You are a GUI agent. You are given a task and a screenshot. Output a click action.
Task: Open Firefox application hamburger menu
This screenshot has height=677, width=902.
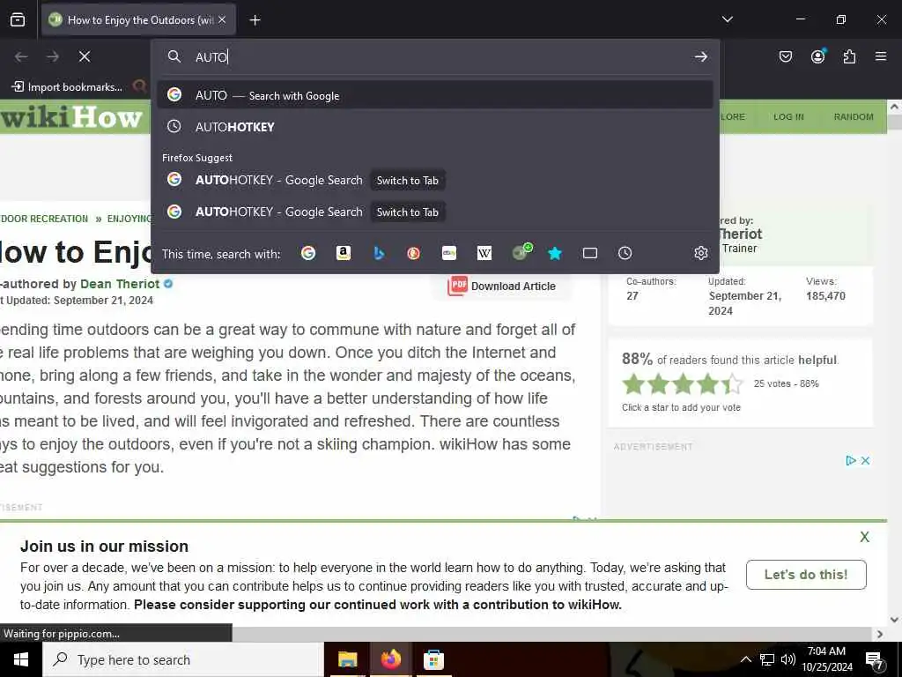coord(881,56)
